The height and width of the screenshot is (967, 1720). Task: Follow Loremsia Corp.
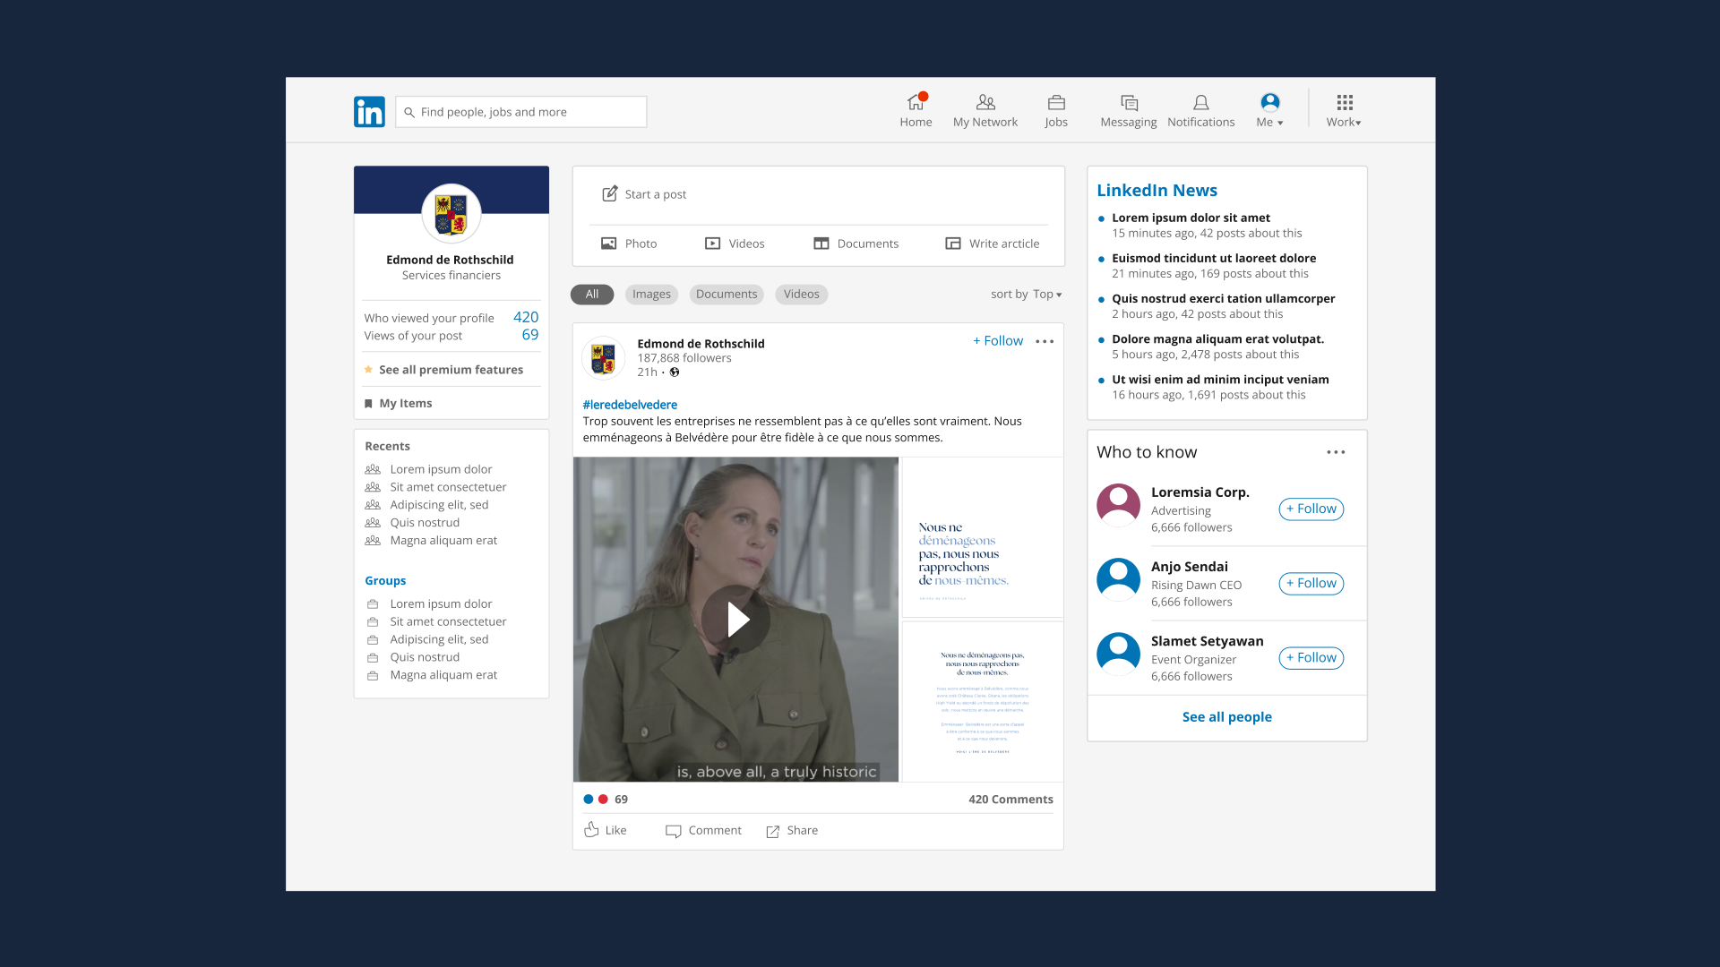coord(1311,509)
